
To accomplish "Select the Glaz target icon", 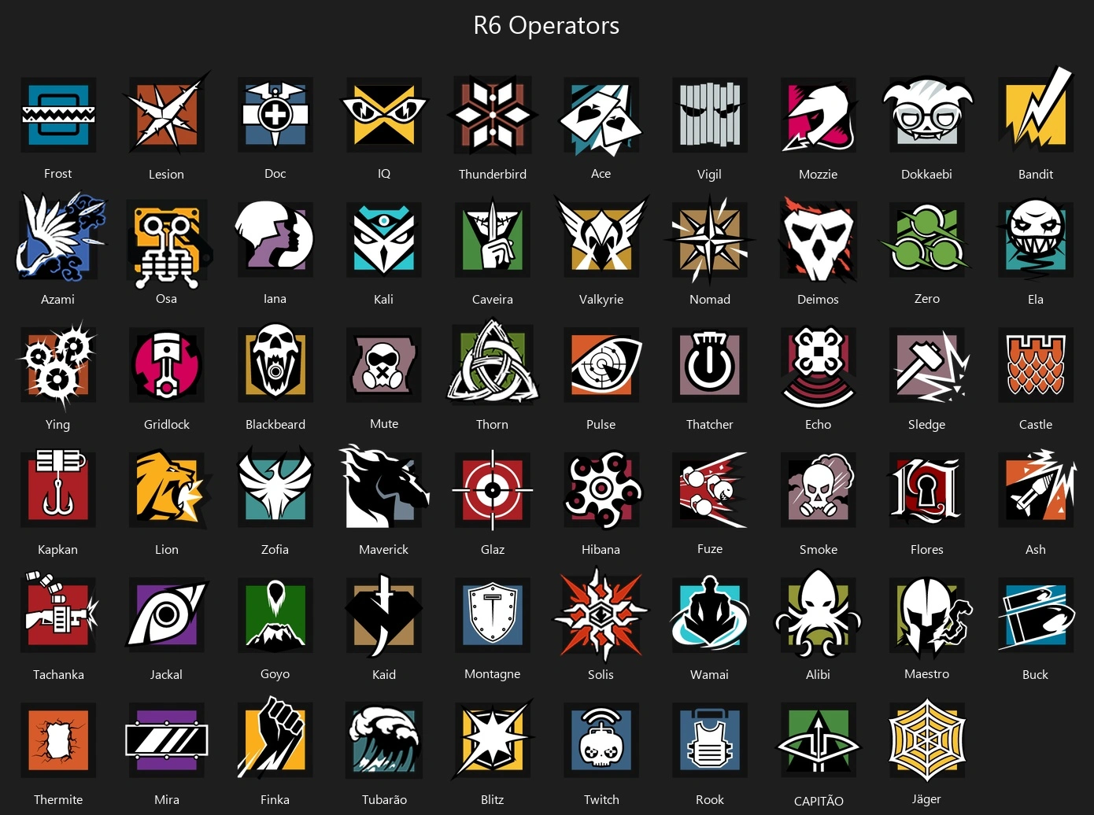I will 493,489.
